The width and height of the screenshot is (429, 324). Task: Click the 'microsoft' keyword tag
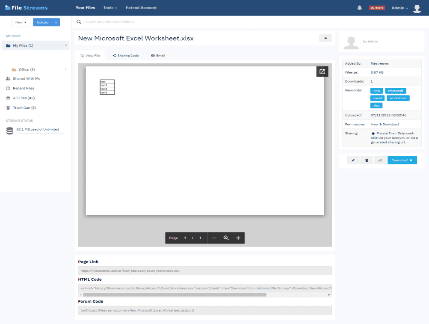(396, 91)
